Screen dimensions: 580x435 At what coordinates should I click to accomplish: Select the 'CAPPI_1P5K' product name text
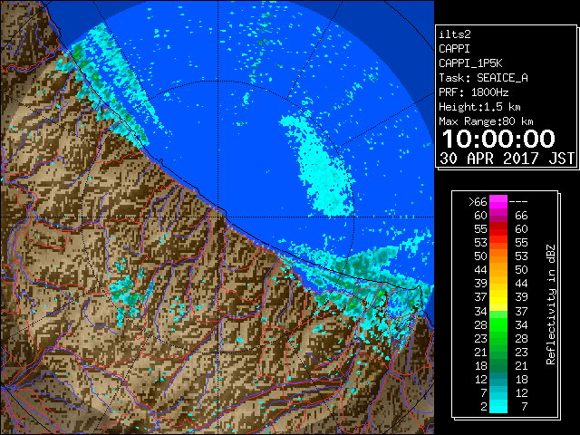pos(470,63)
